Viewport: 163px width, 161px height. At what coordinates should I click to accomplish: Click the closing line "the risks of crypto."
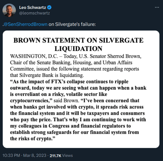32,139
